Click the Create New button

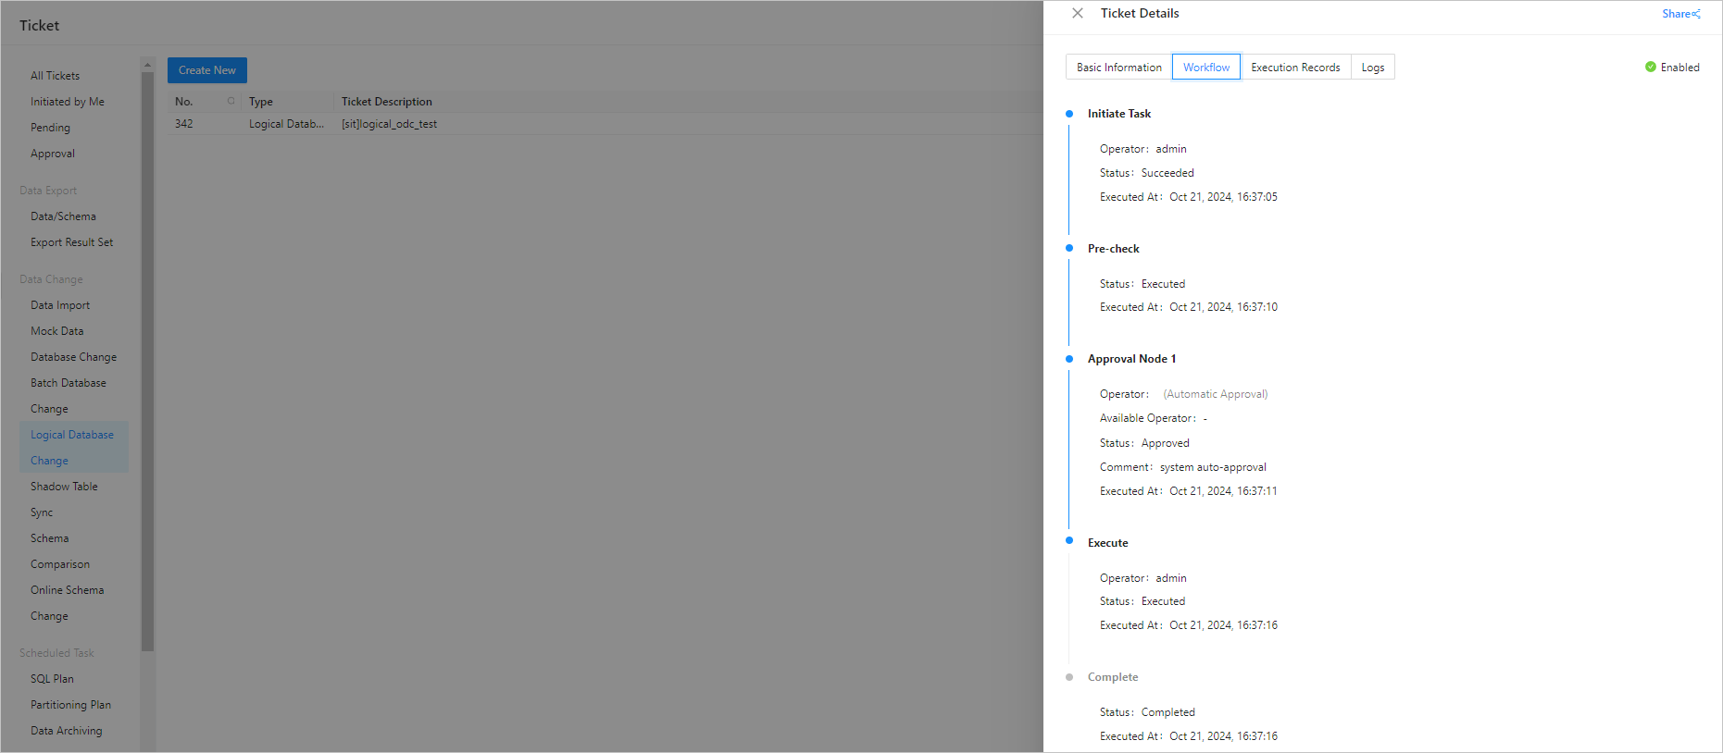pyautogui.click(x=206, y=70)
